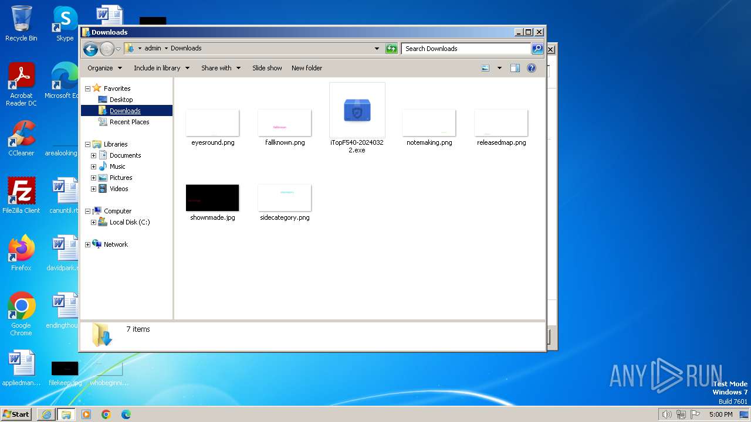Click the 5:00 PM taskbar clock
The width and height of the screenshot is (751, 422).
pyautogui.click(x=720, y=414)
